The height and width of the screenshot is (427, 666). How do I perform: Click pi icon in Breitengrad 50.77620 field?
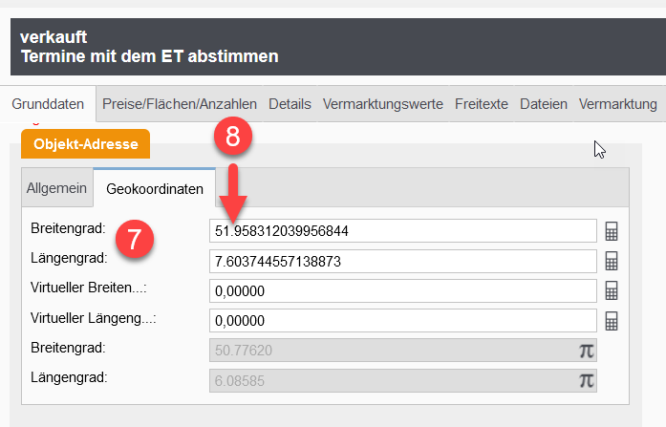[586, 351]
